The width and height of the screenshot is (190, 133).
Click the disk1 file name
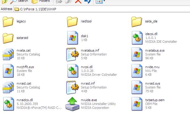(x=84, y=36)
